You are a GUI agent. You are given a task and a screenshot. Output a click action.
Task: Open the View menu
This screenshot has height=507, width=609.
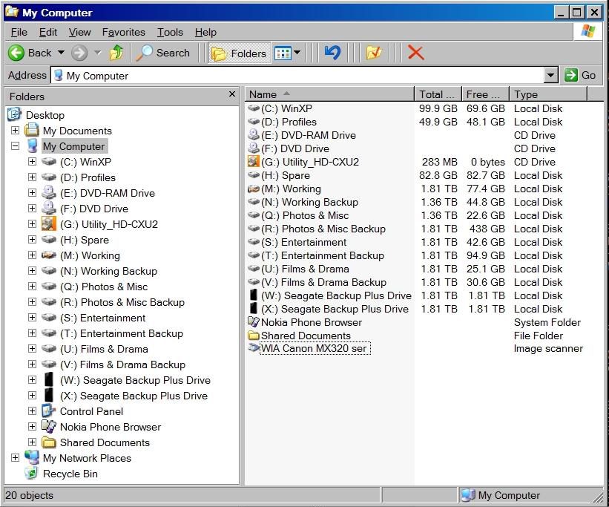coord(79,32)
